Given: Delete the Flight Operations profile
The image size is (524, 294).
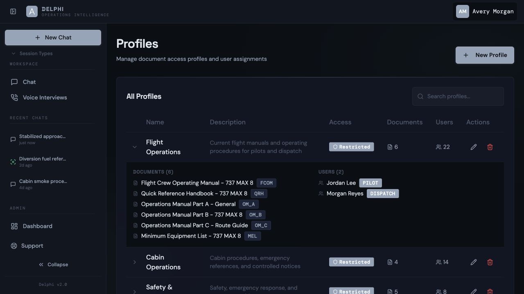Looking at the screenshot, I should [490, 147].
